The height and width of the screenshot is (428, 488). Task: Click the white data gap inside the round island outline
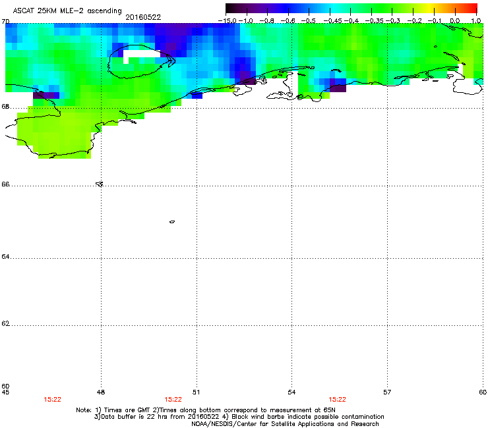pos(142,54)
